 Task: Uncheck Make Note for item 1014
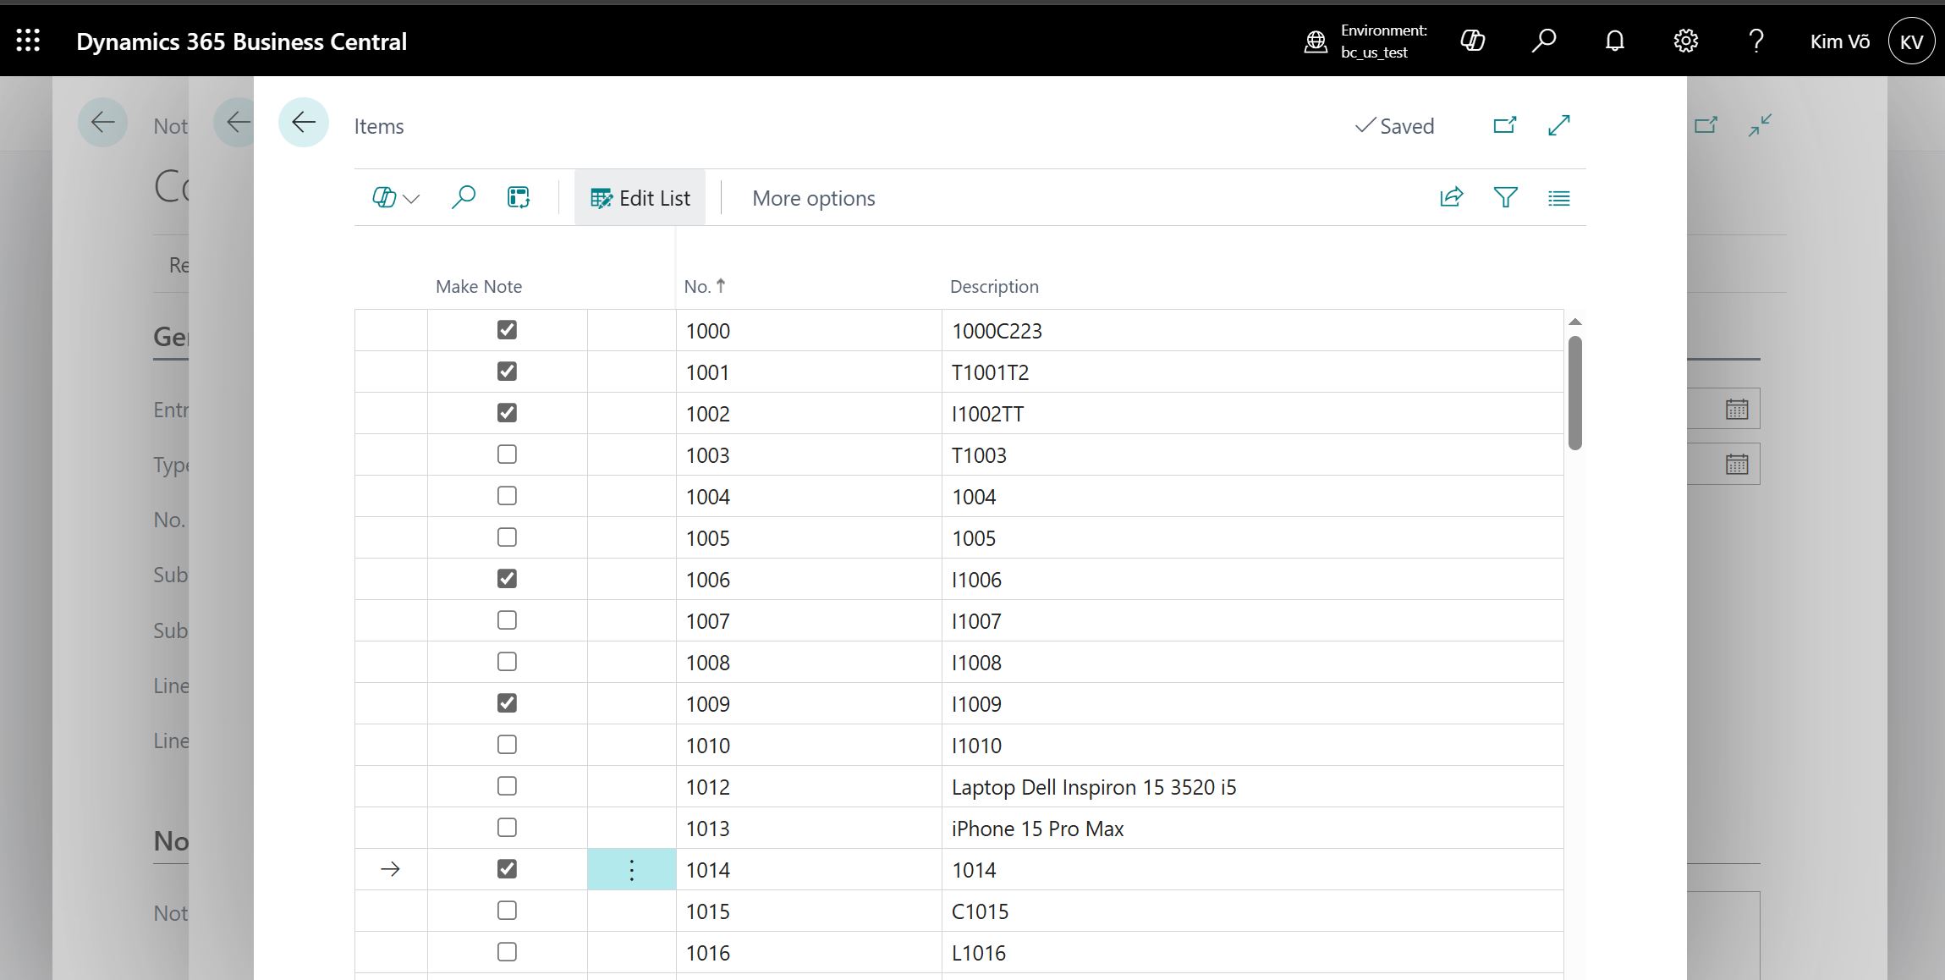(x=507, y=869)
